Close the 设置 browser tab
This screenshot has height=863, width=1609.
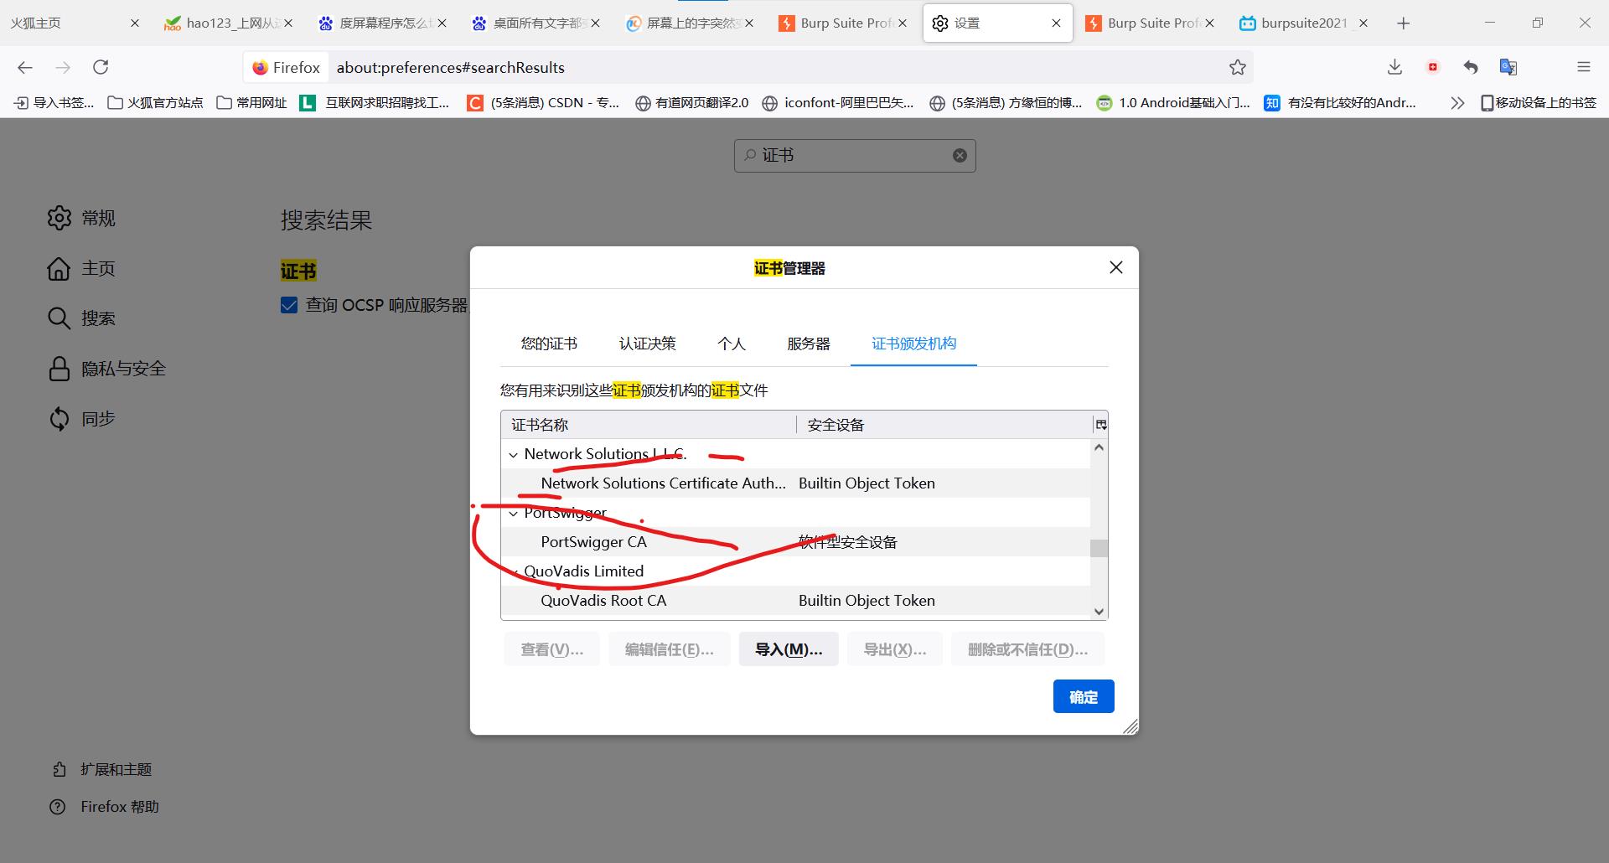(1056, 23)
